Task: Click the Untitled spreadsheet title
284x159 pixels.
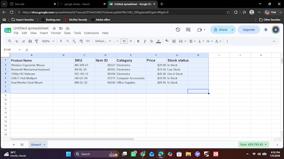Action: point(31,28)
